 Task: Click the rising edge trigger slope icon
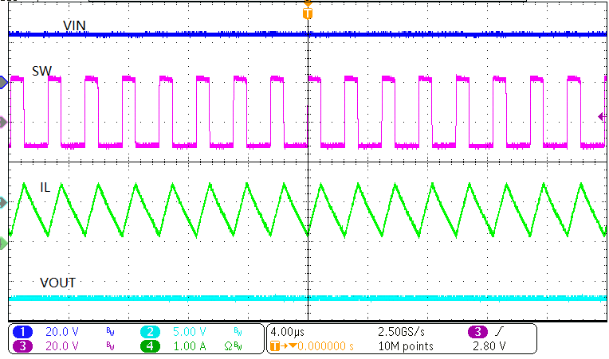click(499, 332)
